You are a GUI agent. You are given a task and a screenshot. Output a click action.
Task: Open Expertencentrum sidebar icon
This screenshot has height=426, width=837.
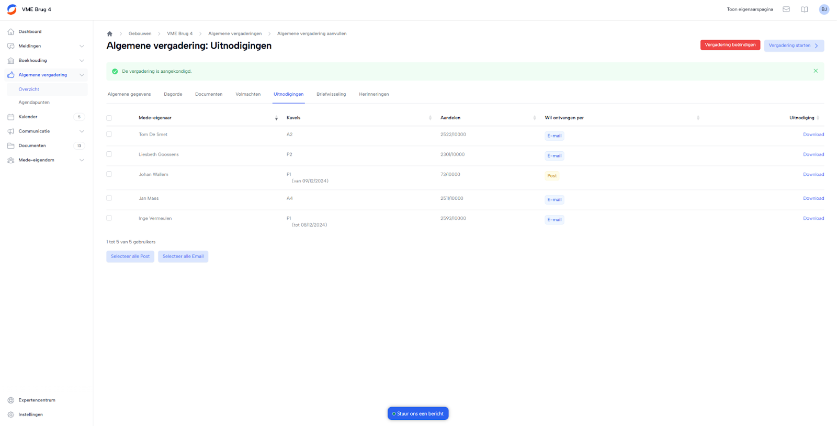tap(11, 400)
